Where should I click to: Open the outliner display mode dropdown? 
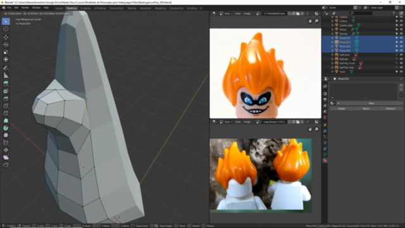(335, 13)
